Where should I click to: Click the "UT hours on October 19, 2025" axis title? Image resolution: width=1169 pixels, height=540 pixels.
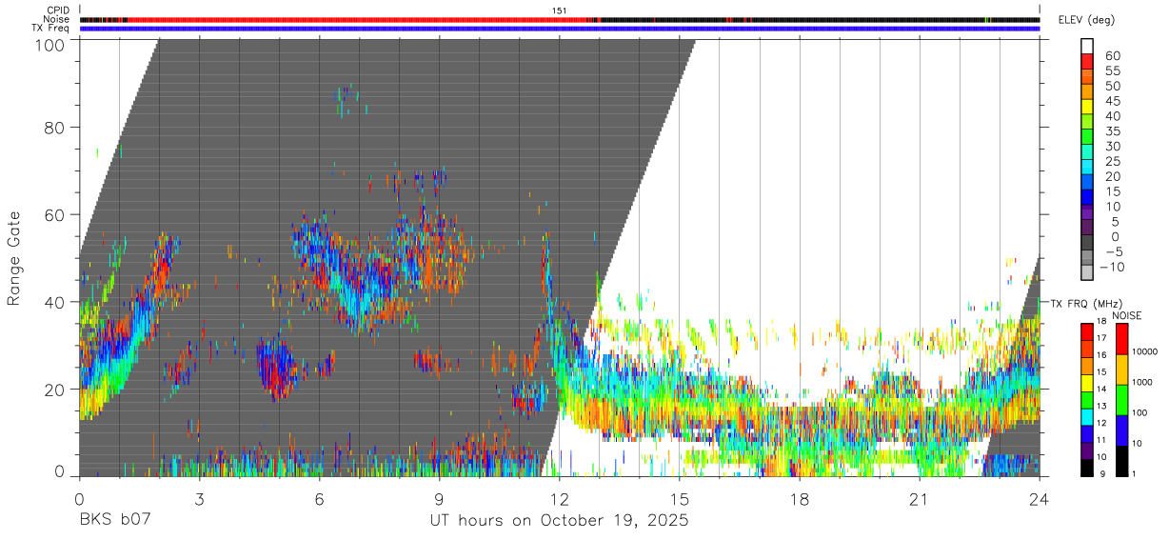coord(559,521)
